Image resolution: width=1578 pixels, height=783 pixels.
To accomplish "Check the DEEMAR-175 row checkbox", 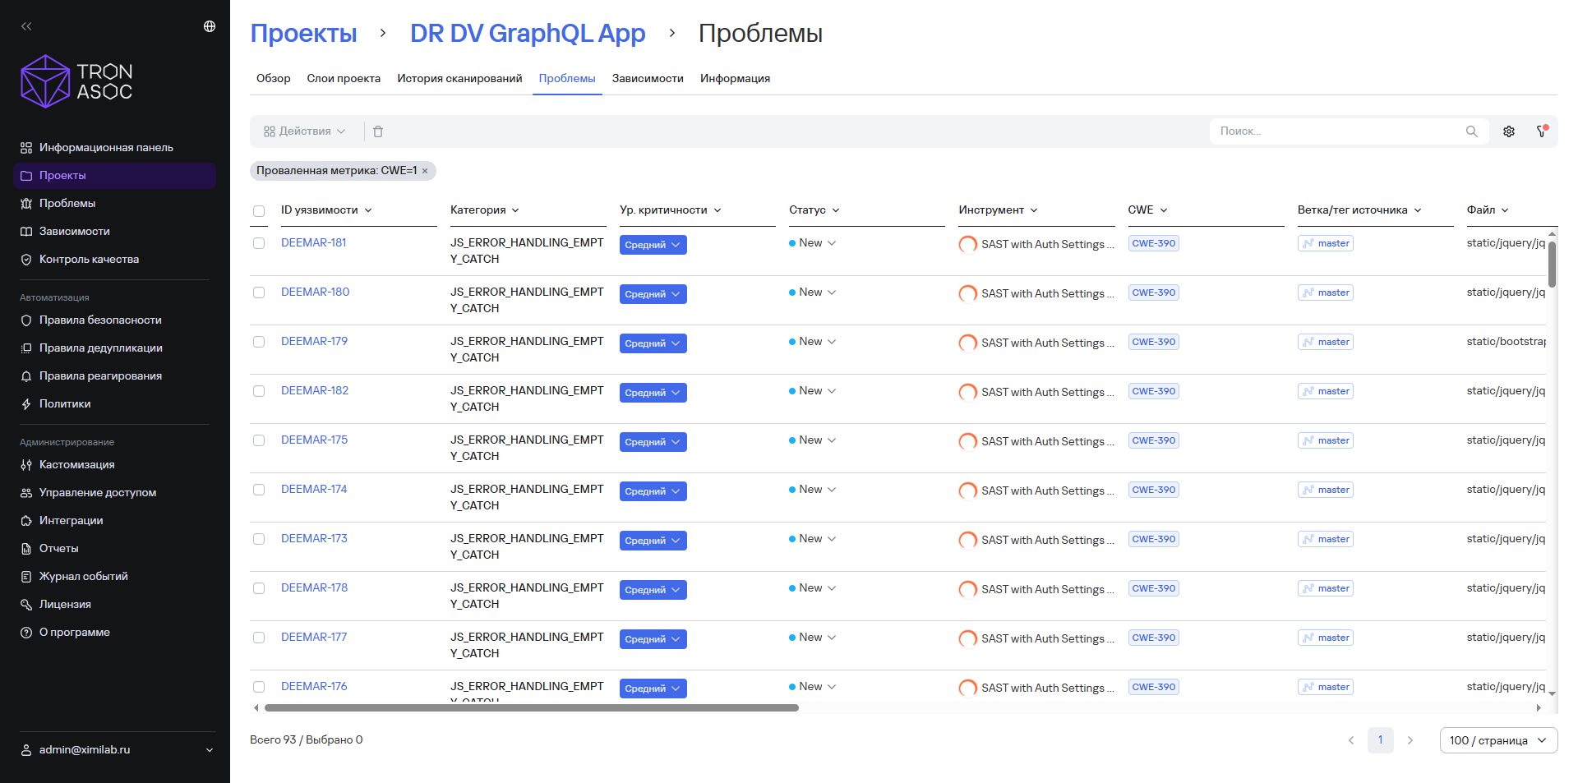I will click(x=259, y=440).
